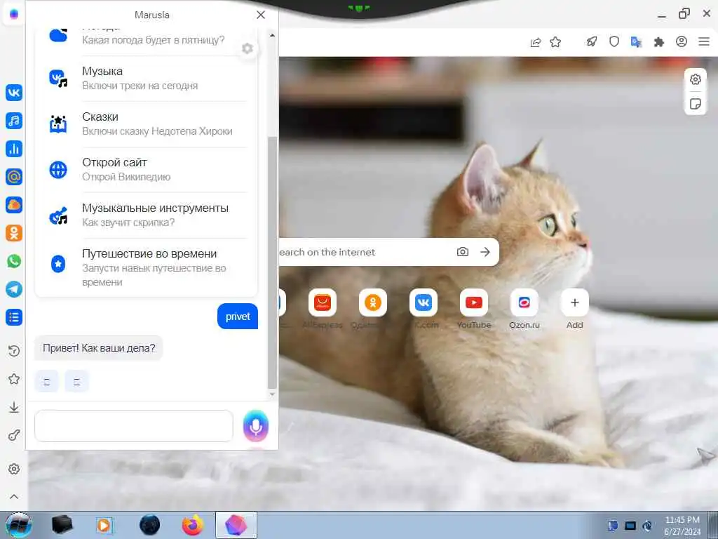The image size is (718, 539).
Task: Open Odnoklassniki in the sidebar
Action: coord(14,233)
